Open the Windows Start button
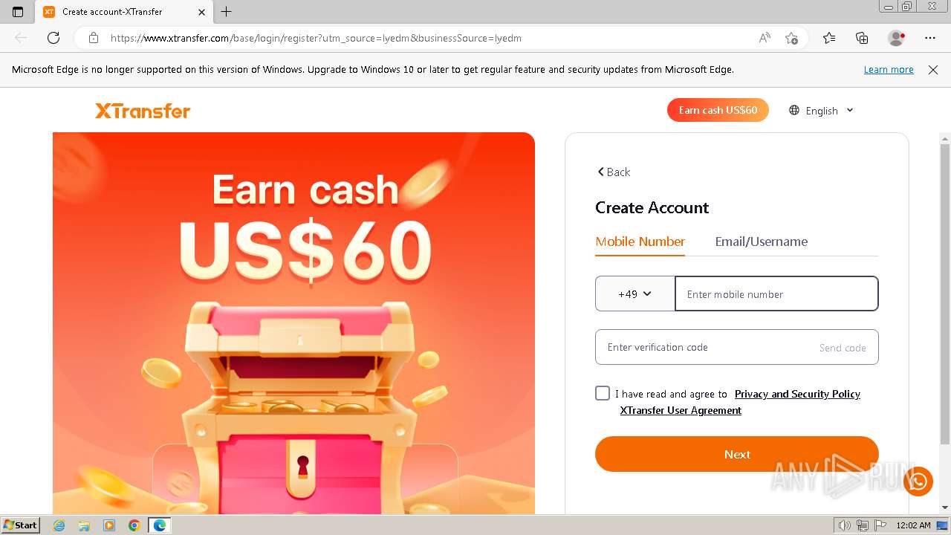 coord(21,525)
